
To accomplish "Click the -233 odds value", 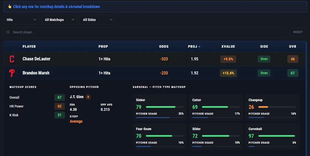I will (x=164, y=73).
